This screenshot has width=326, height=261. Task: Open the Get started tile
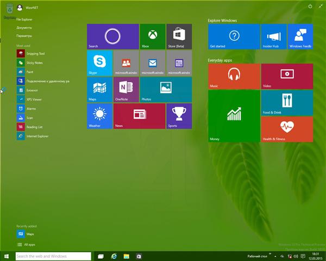[234, 36]
